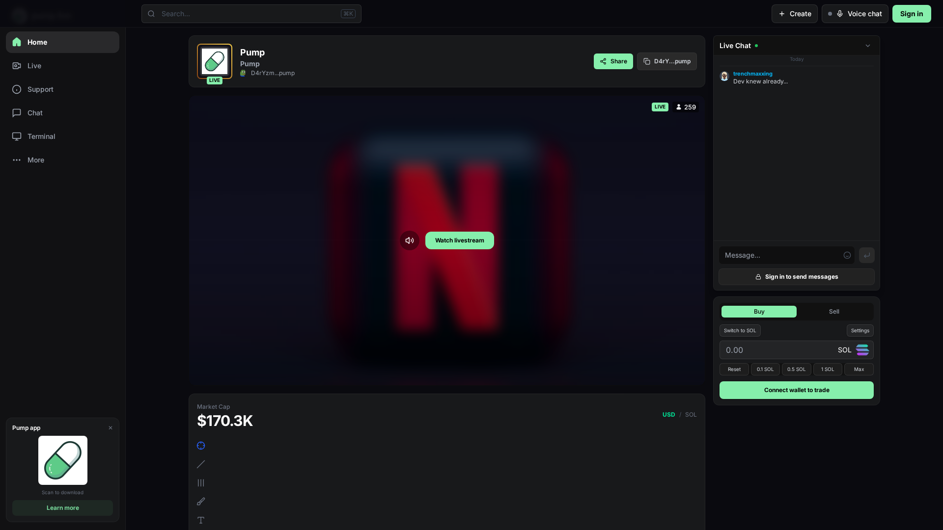Focus the Search input field
This screenshot has width=943, height=530.
click(x=251, y=14)
